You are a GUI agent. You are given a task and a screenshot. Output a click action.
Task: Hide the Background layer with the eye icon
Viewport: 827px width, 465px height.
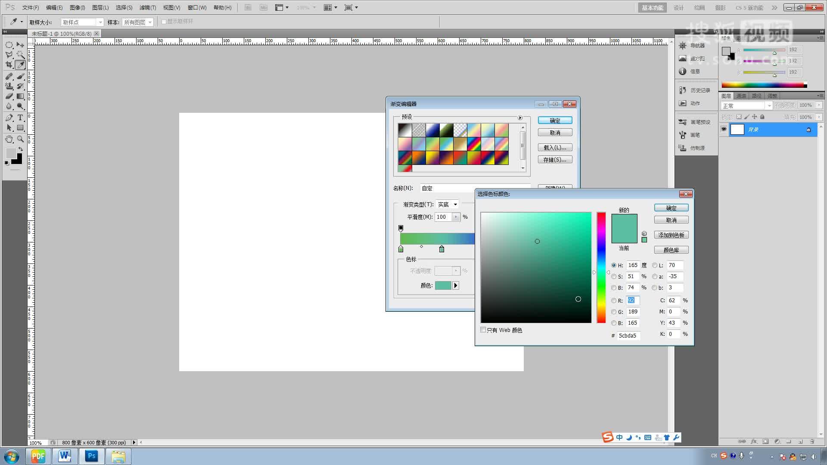coord(724,129)
